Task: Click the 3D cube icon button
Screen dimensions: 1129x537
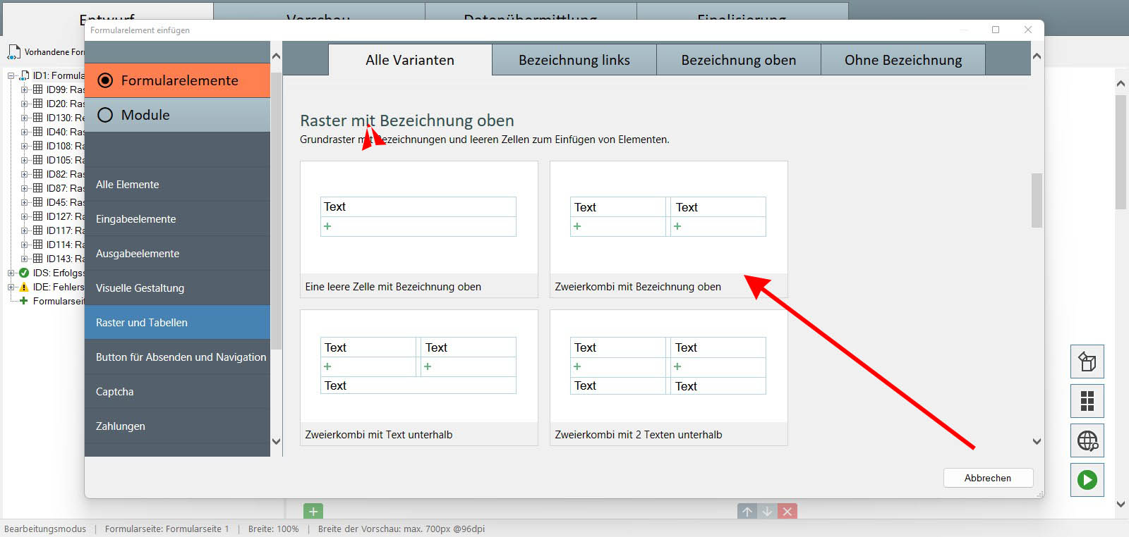Action: point(1087,362)
